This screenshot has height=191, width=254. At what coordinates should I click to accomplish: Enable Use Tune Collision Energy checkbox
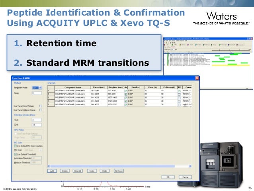click(41, 110)
